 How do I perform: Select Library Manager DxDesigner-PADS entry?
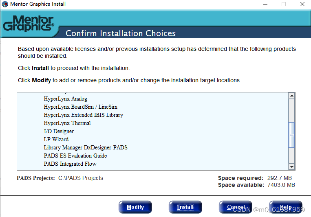click(x=86, y=147)
